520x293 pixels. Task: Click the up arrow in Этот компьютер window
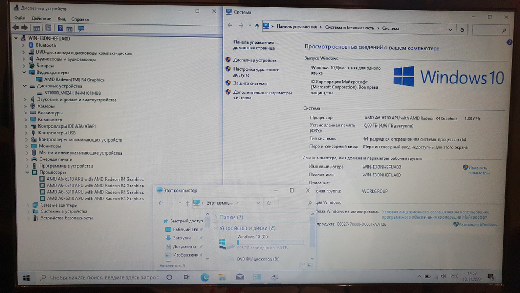[x=187, y=203]
